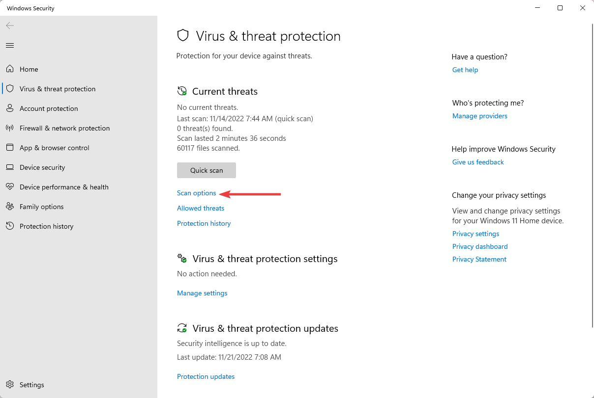Open the Allowed threats link
Image resolution: width=594 pixels, height=398 pixels.
pos(201,208)
